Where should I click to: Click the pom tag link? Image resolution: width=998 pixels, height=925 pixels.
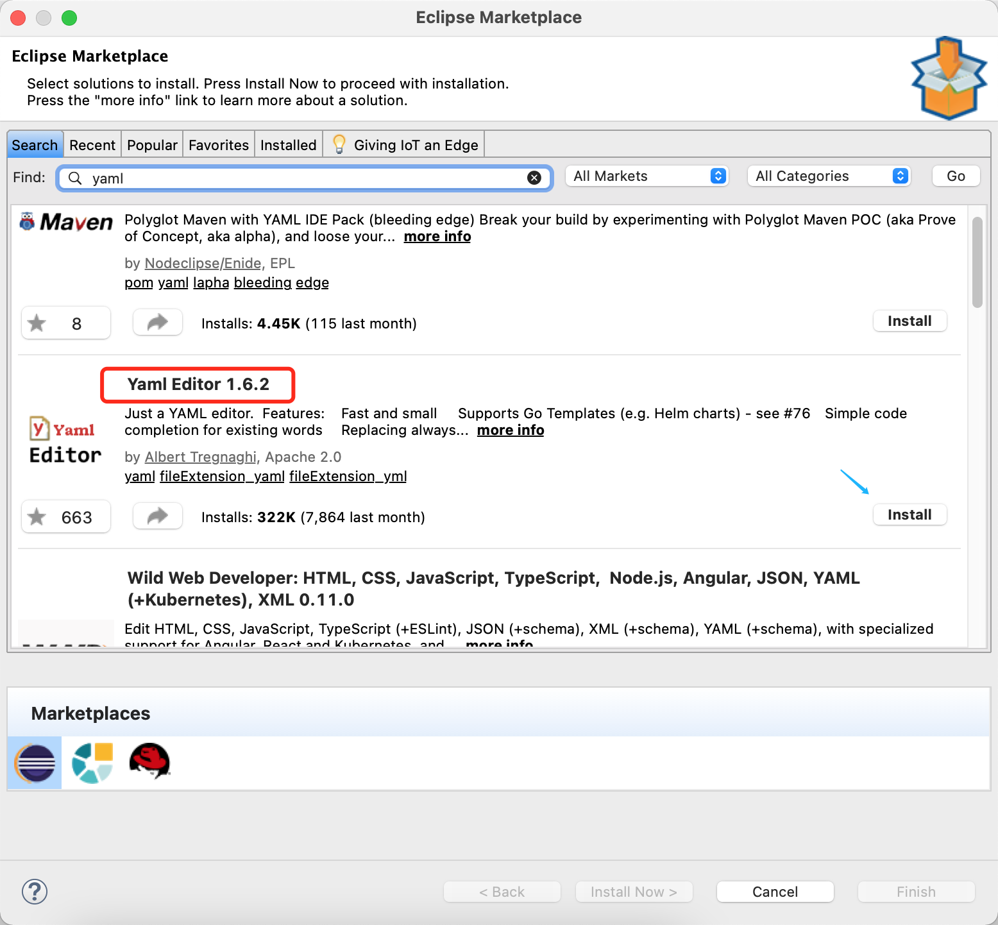coord(139,282)
